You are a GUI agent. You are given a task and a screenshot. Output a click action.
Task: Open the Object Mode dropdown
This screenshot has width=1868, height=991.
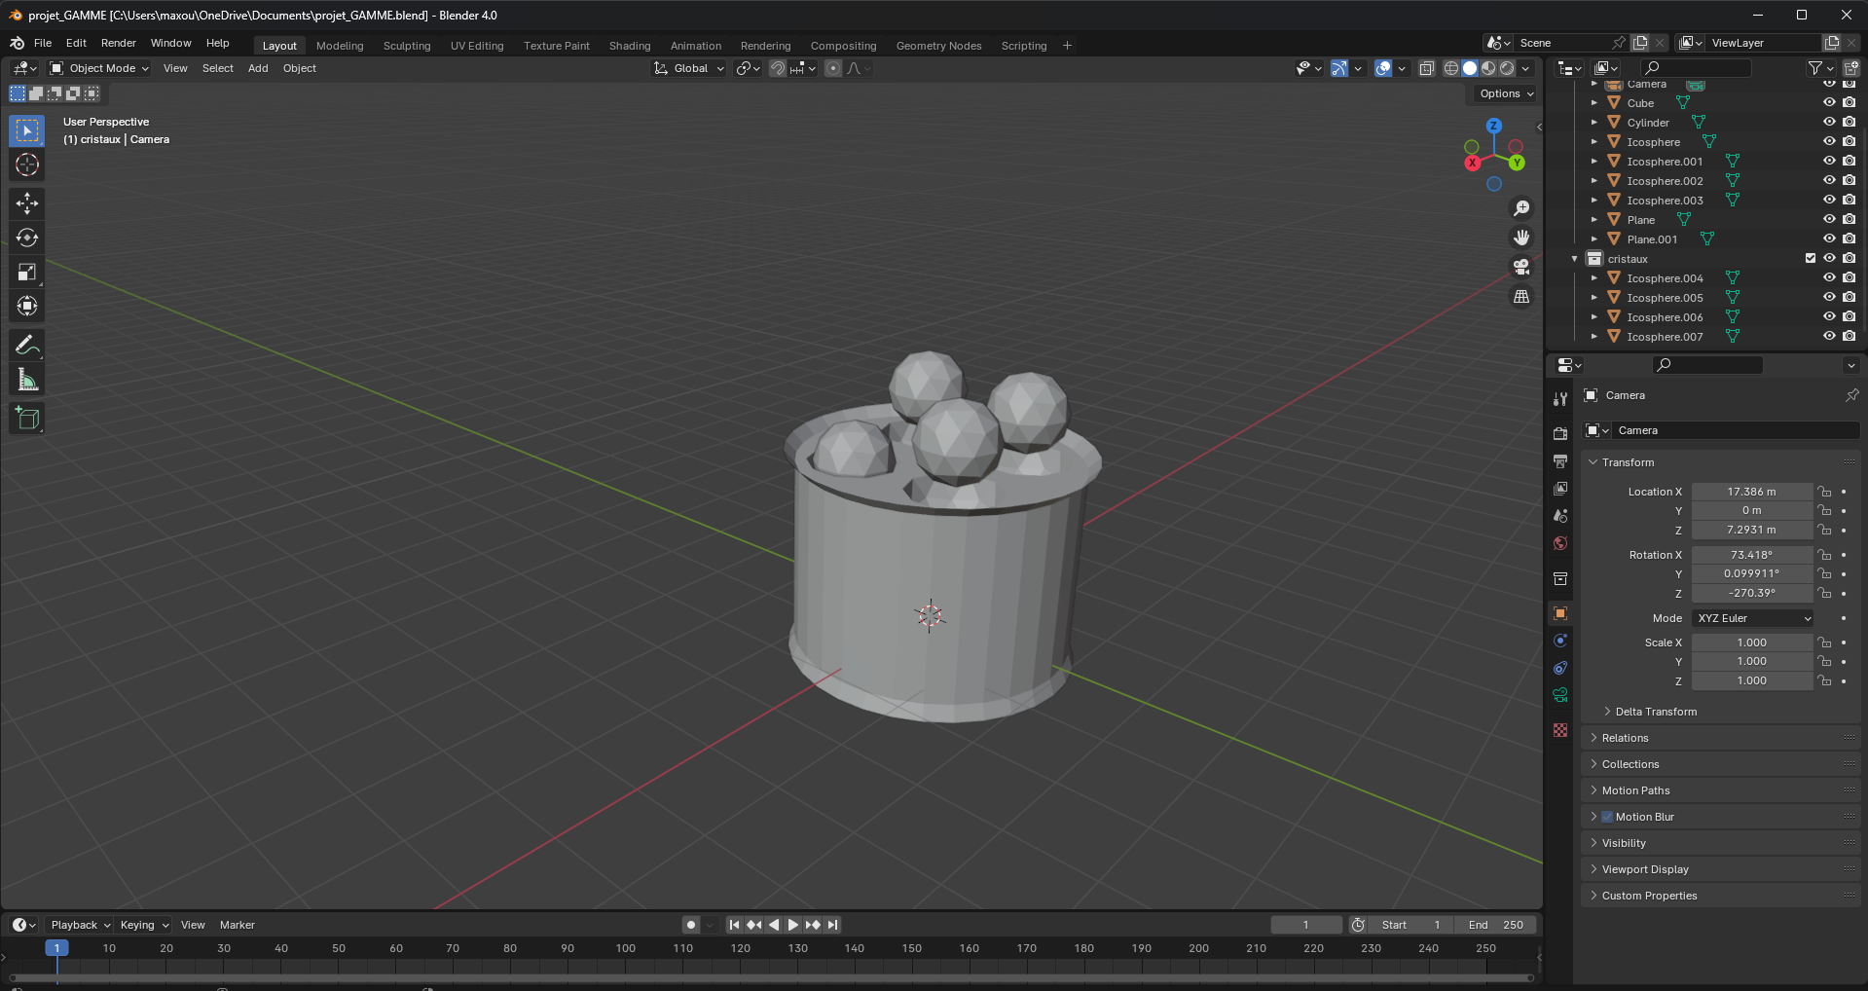99,68
